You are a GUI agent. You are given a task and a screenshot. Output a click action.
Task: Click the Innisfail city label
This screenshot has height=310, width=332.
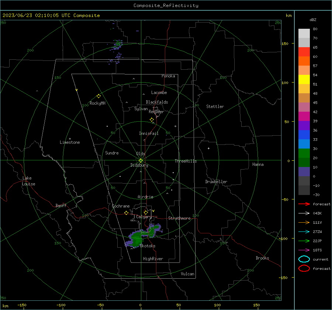149,133
